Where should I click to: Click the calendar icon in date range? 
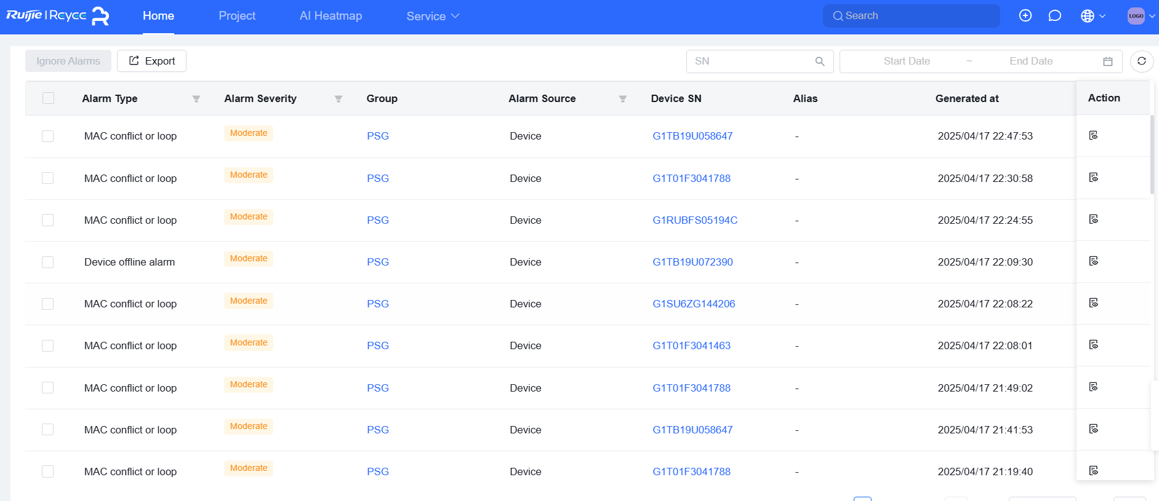point(1108,61)
